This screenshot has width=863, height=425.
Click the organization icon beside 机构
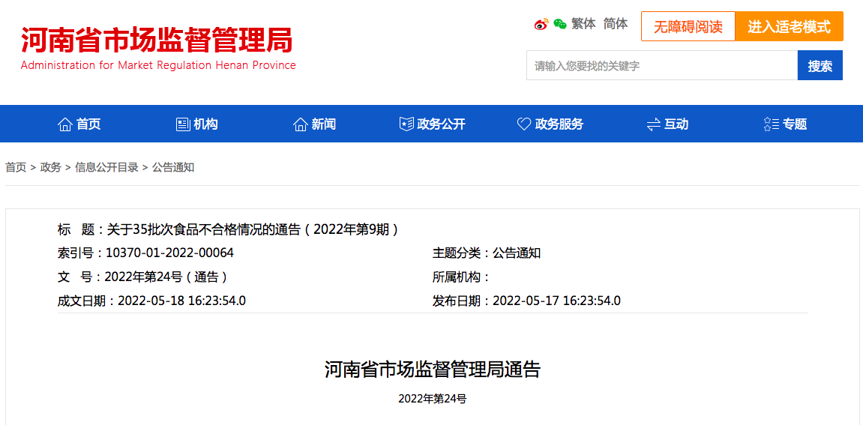pyautogui.click(x=183, y=124)
